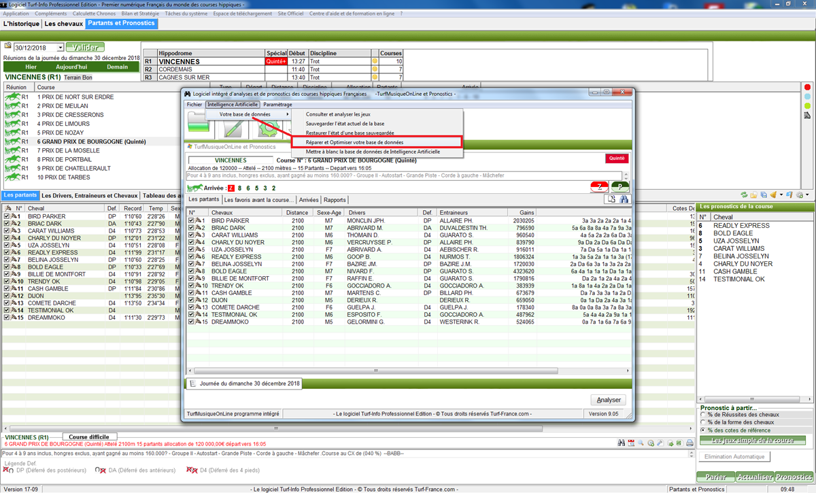Open the dropdown arrow beside the gear icon
The image size is (816, 493).
click(807, 194)
